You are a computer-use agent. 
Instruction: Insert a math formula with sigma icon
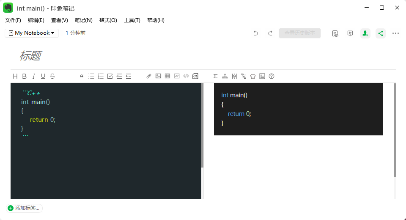click(x=215, y=76)
